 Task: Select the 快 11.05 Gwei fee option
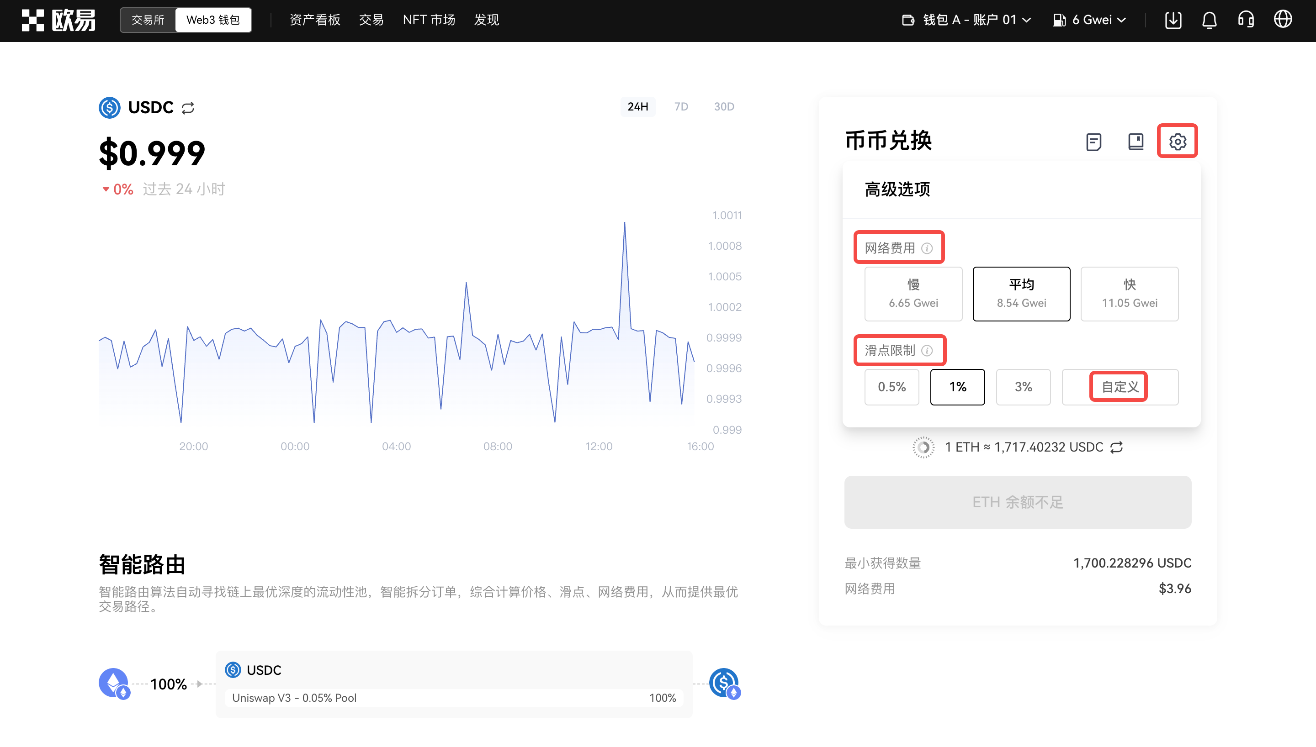point(1129,294)
